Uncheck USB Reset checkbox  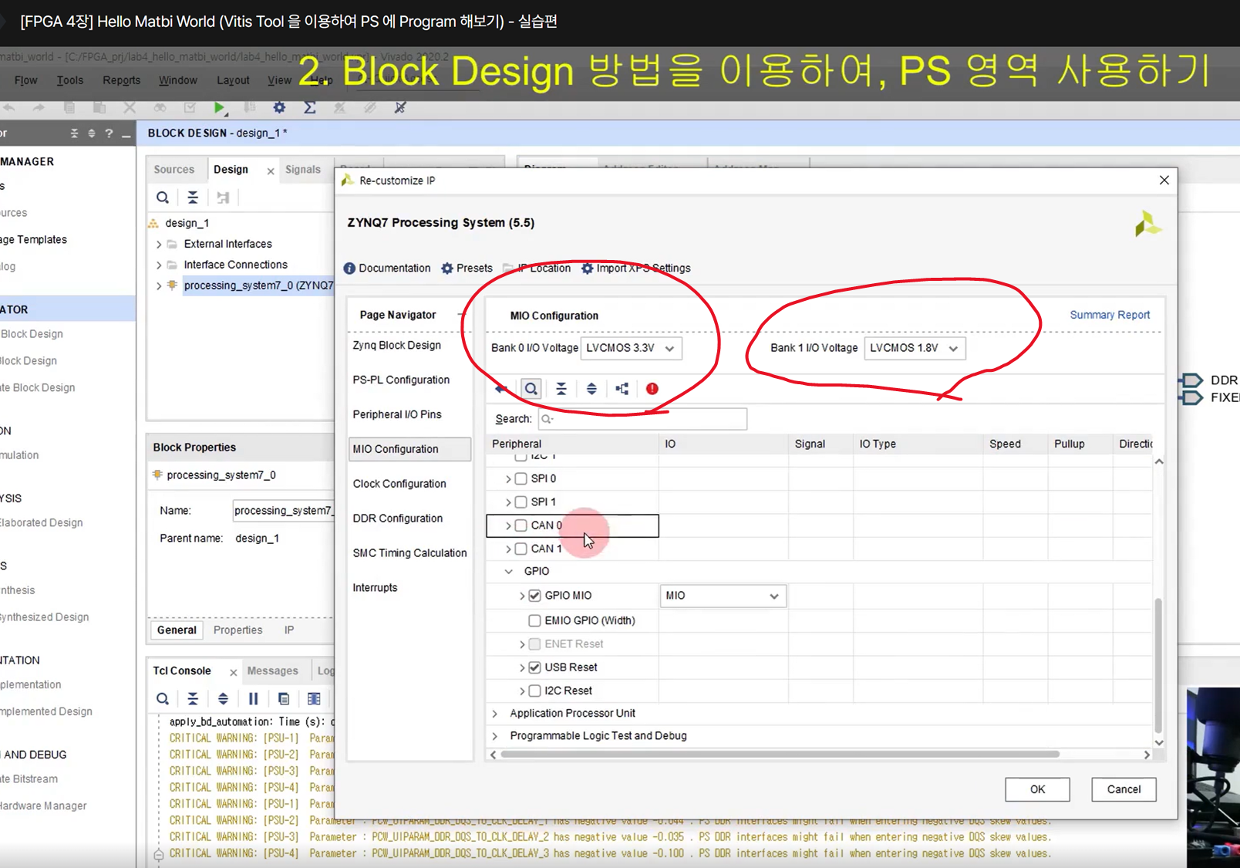point(535,667)
